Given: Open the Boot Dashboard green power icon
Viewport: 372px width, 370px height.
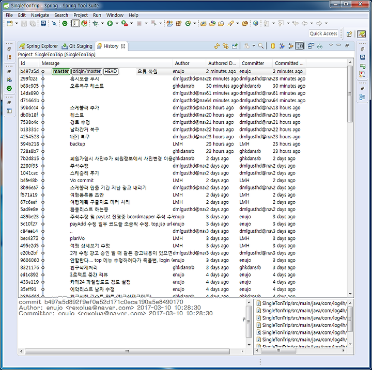Looking at the screenshot, I should (x=65, y=23).
